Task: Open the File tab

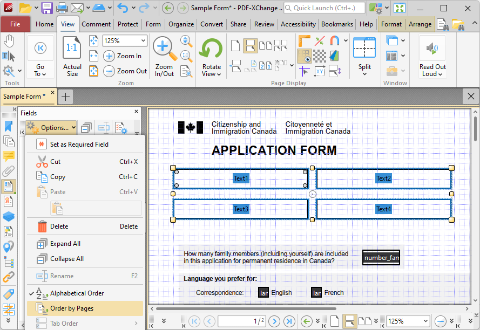Action: pyautogui.click(x=15, y=24)
